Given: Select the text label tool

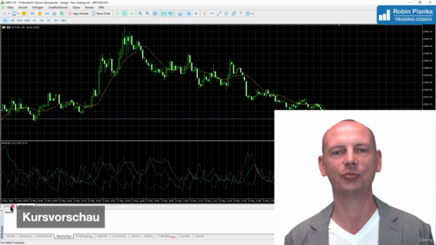Looking at the screenshot, I should (x=240, y=14).
